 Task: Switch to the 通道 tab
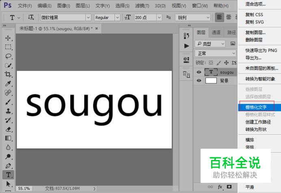[x=216, y=32]
